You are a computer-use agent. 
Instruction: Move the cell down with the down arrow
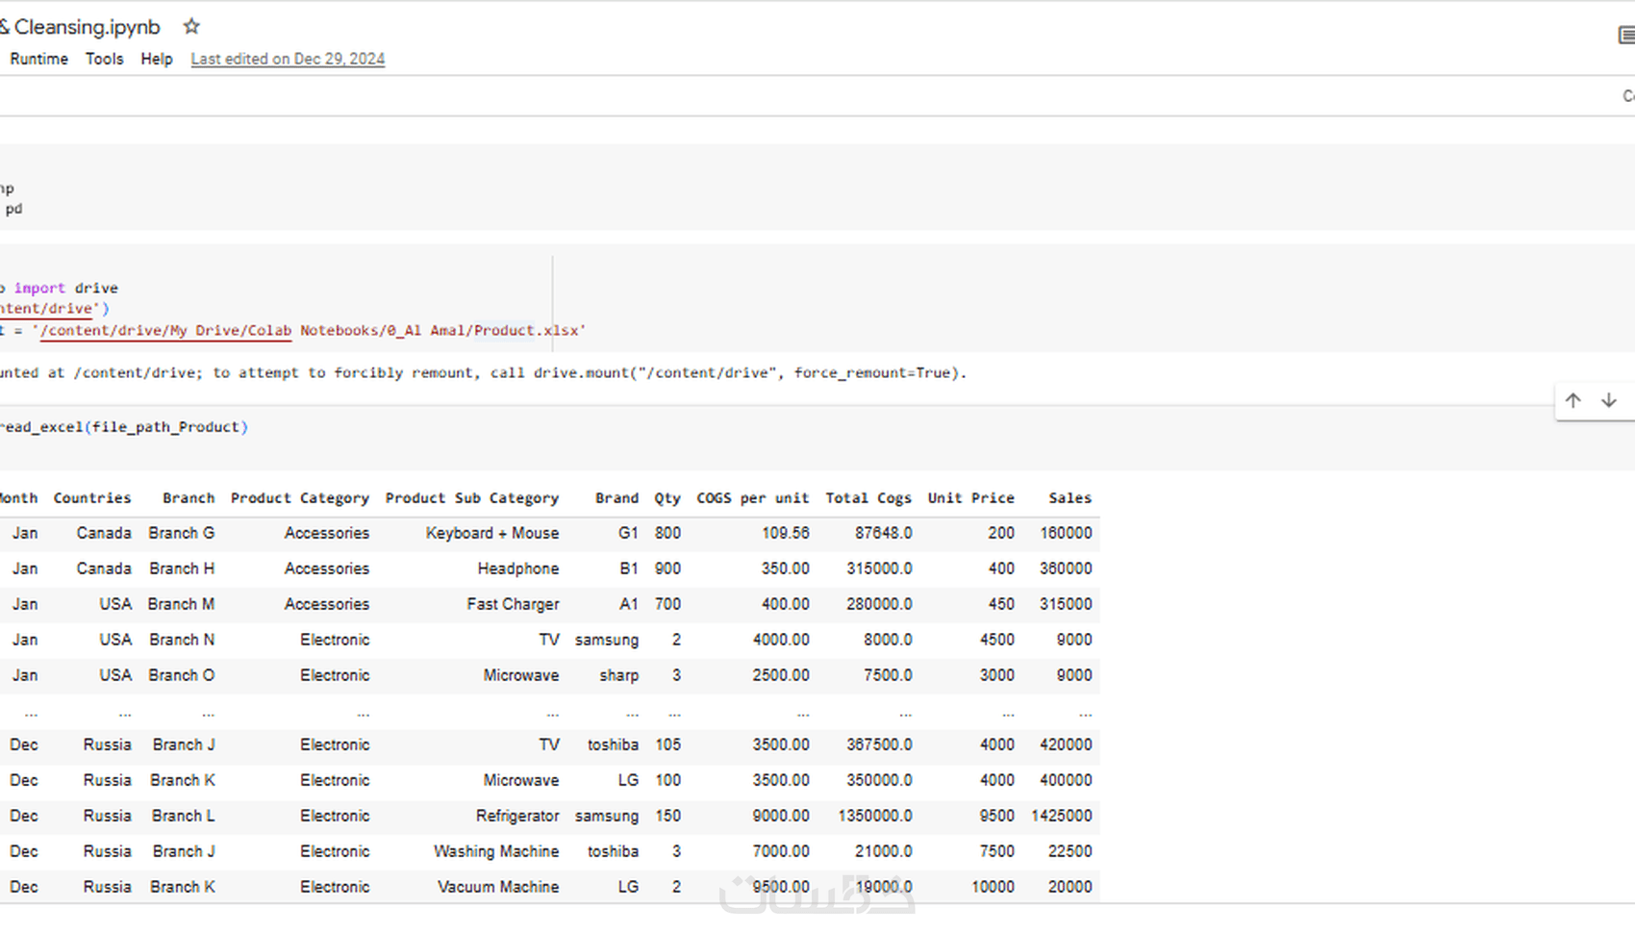coord(1608,400)
